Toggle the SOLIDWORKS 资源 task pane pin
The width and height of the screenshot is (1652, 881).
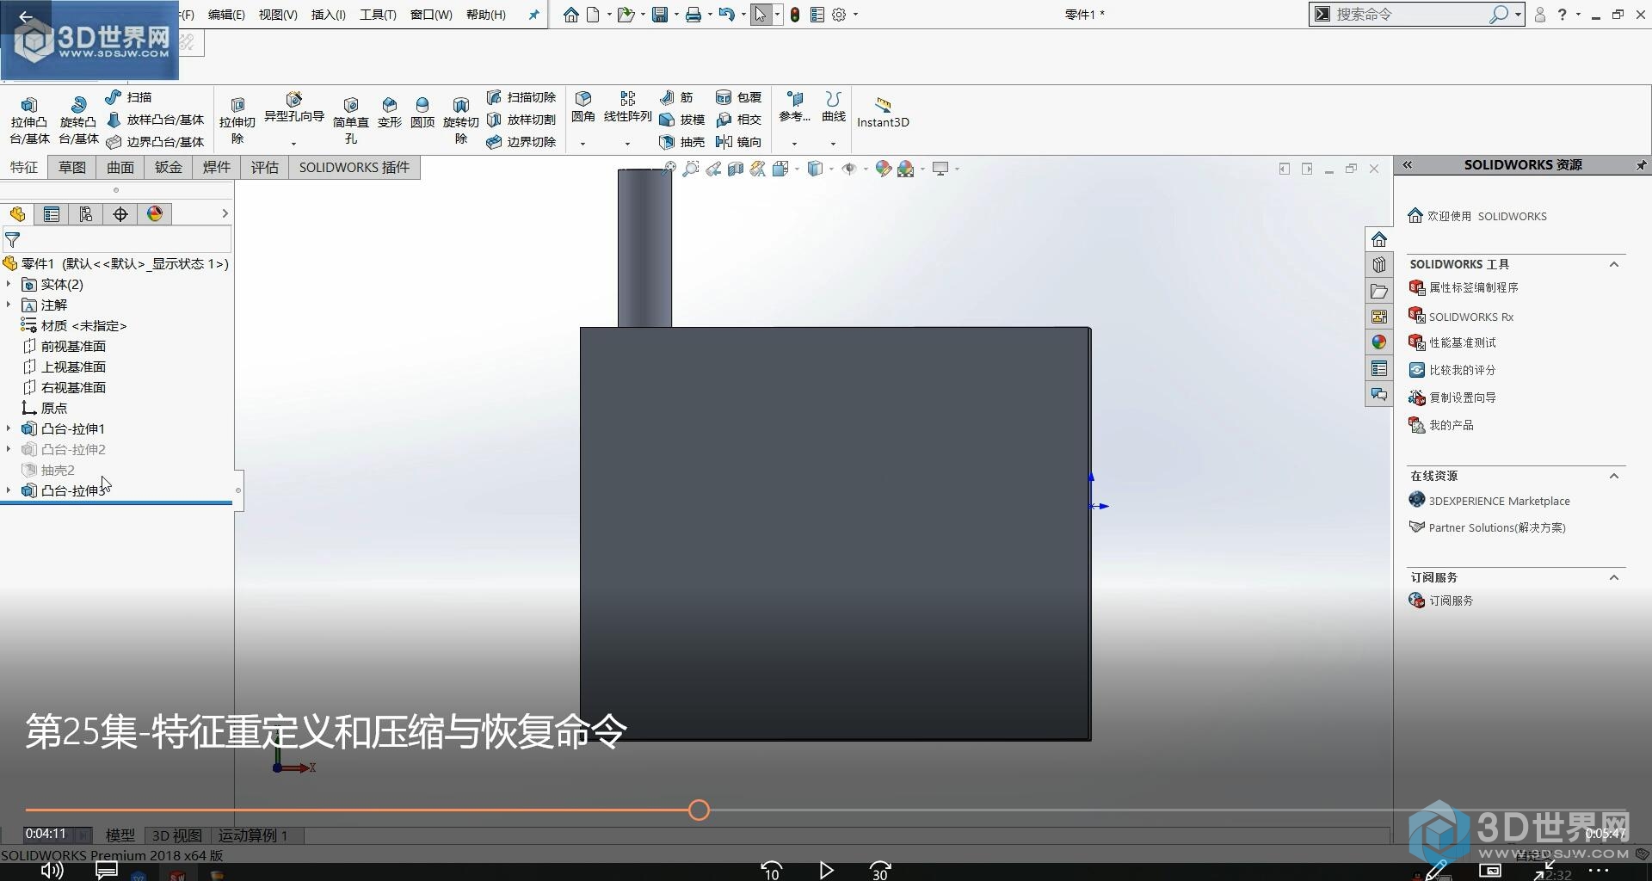click(x=1641, y=164)
